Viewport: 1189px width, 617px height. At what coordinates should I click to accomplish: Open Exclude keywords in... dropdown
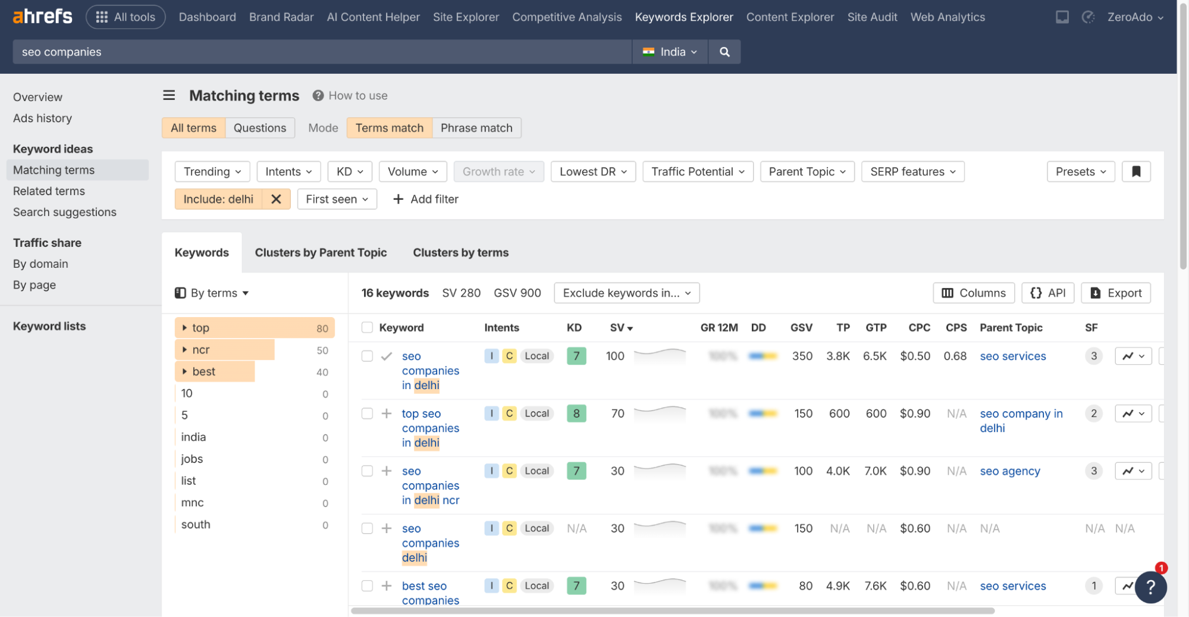626,293
